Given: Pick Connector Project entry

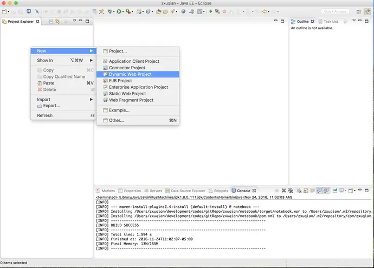Looking at the screenshot, I should pos(138,68).
